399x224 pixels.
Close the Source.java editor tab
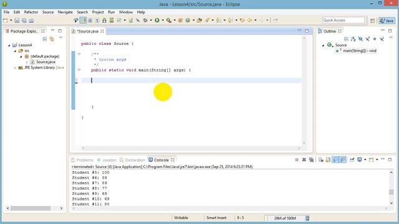102,31
